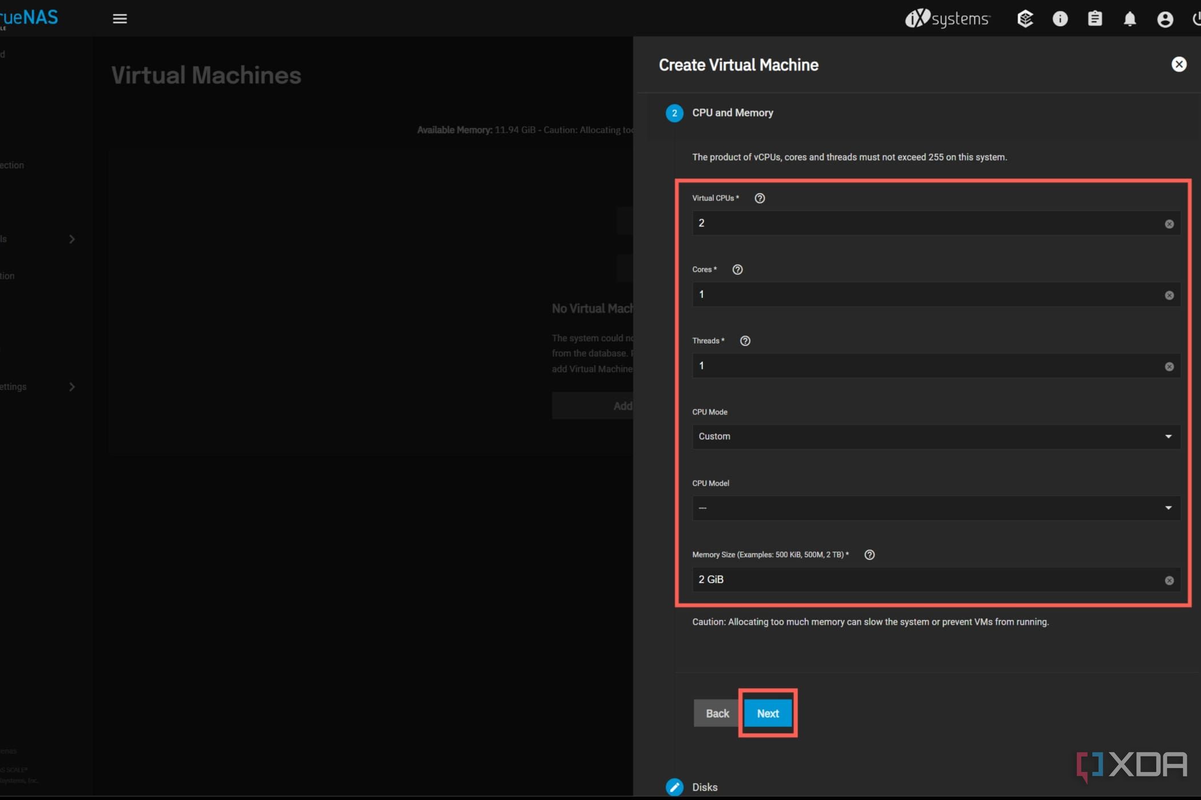
Task: Expand the CPU Mode dropdown
Action: 936,435
